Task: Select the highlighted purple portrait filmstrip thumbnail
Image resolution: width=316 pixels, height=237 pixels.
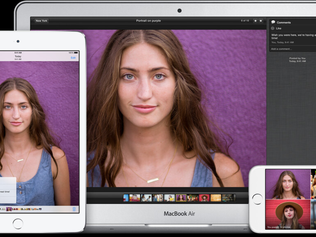Action: [x=181, y=198]
